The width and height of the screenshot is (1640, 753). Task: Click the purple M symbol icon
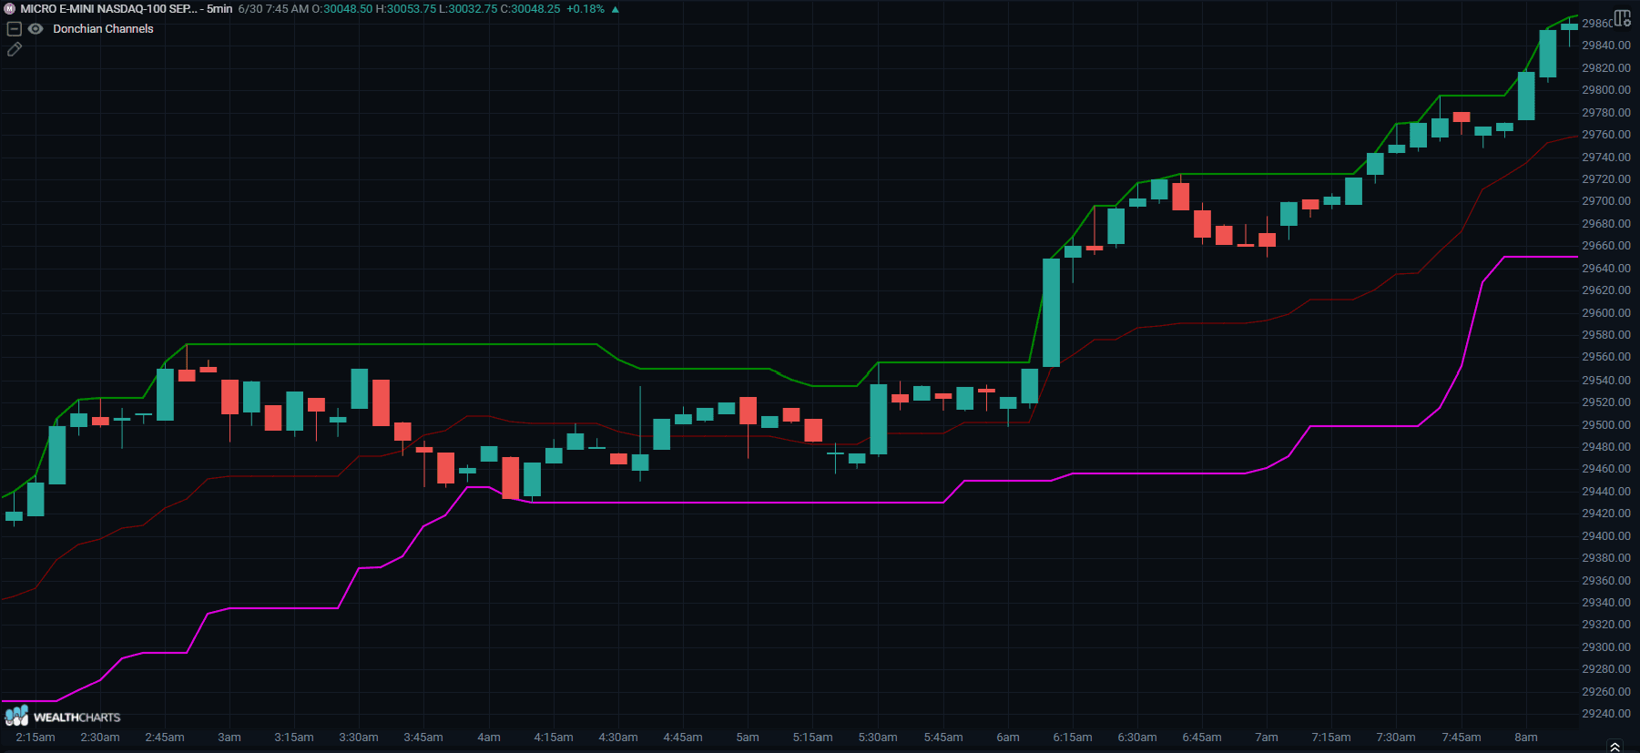click(x=10, y=9)
